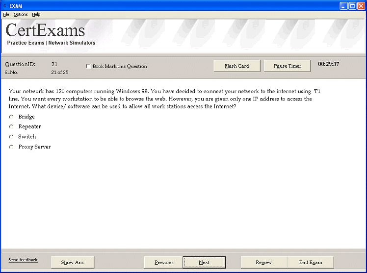The image size is (367, 273).
Task: Follow the Send feedback link
Action: tap(23, 260)
